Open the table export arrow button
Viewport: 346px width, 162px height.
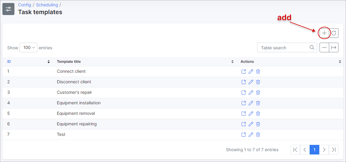[334, 47]
